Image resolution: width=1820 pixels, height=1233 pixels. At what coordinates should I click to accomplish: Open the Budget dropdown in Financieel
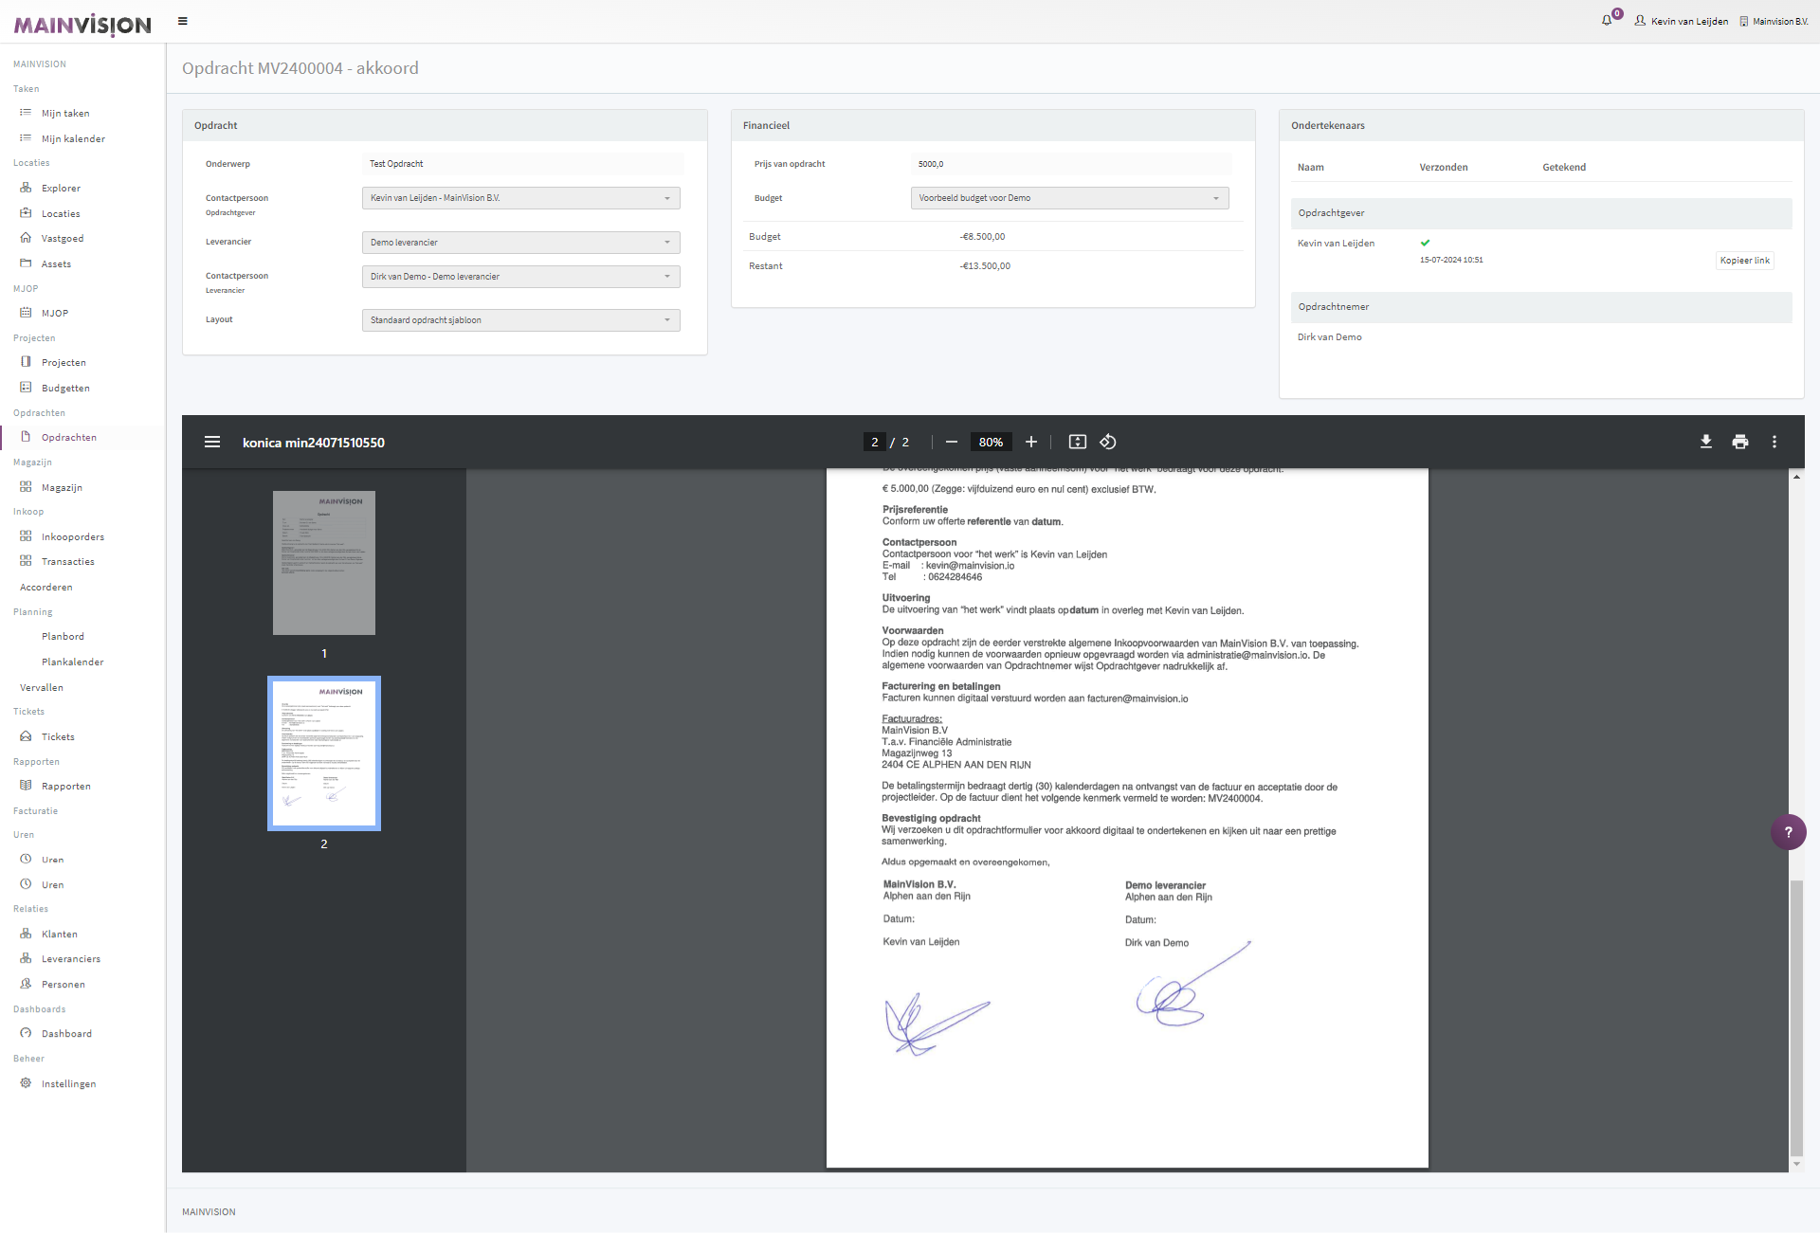click(x=1069, y=198)
